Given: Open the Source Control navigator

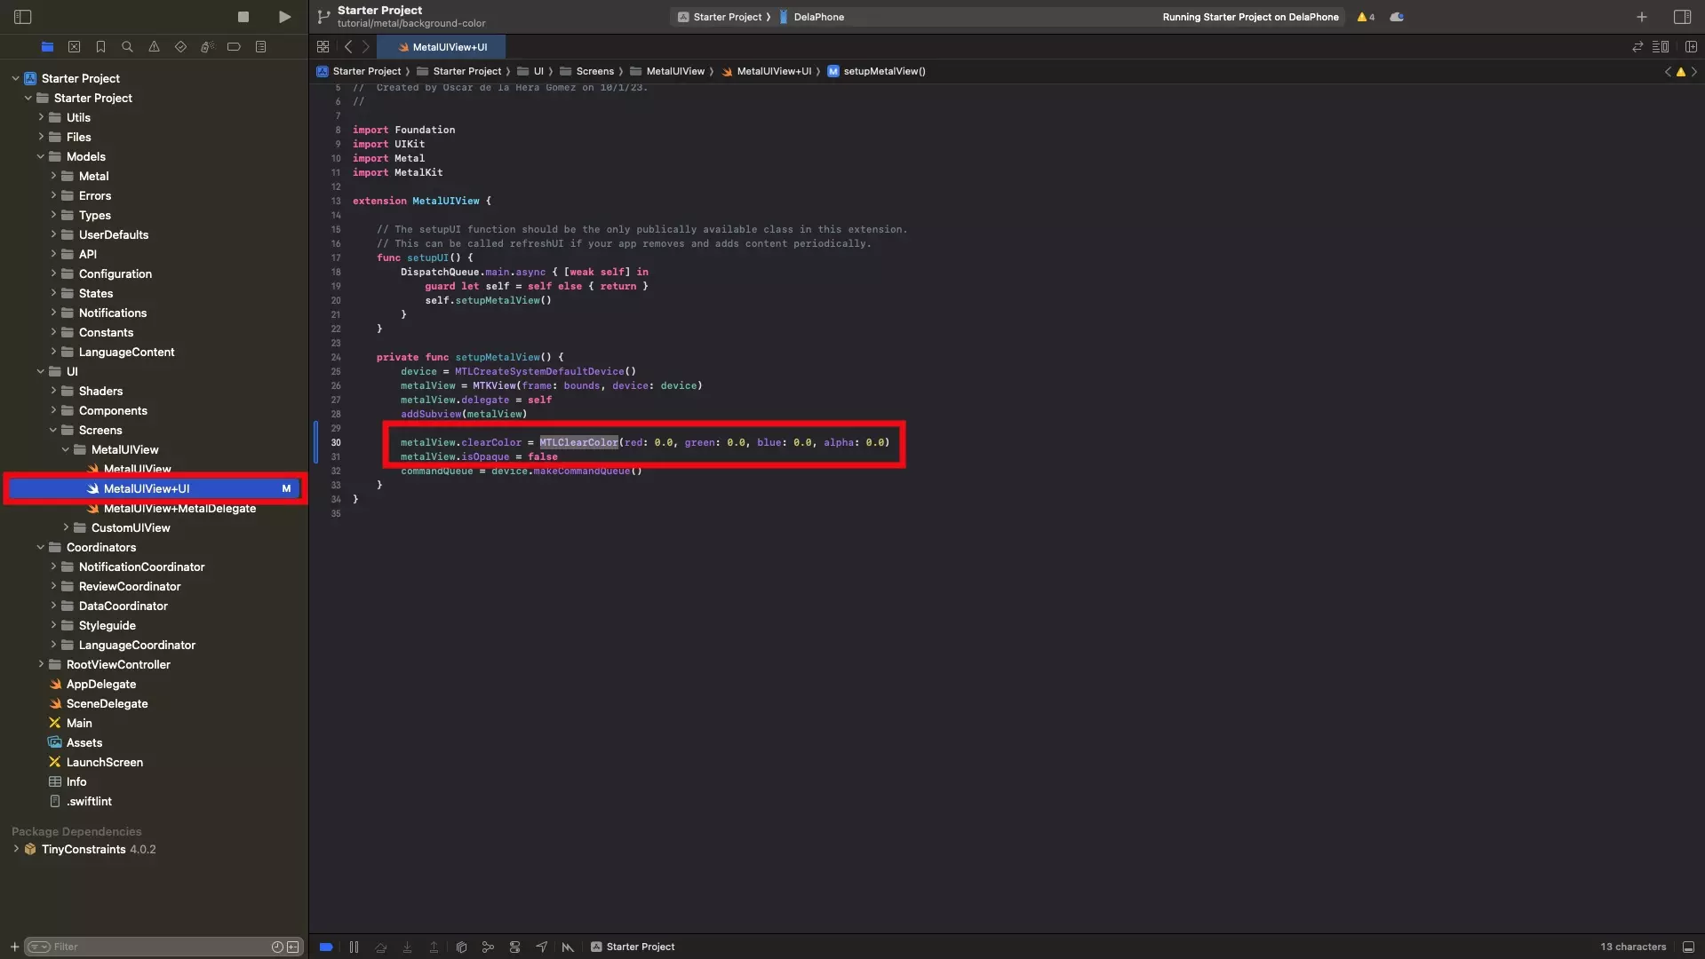Looking at the screenshot, I should pyautogui.click(x=74, y=46).
